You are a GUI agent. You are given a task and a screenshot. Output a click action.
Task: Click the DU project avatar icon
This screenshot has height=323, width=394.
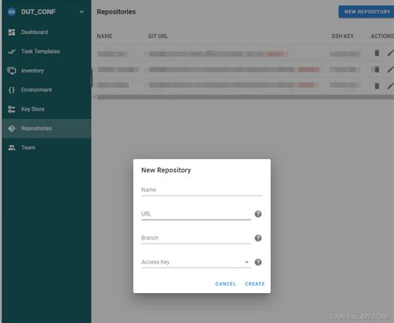pos(12,12)
